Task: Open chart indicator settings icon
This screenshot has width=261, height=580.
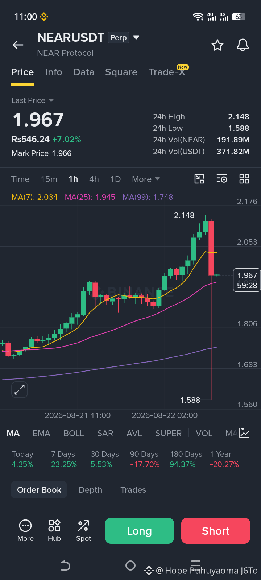Action: click(222, 179)
